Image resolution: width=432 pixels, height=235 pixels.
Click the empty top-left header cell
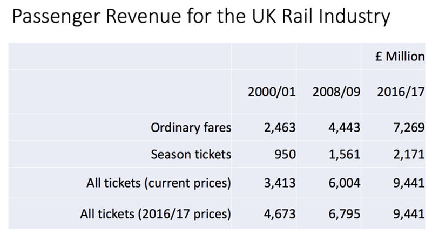tap(120, 56)
